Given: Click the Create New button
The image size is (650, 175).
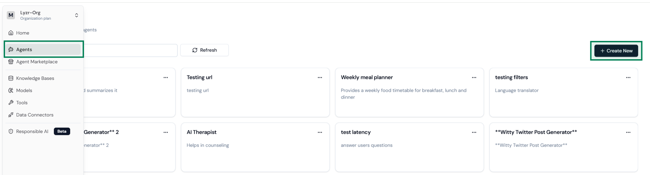Looking at the screenshot, I should pos(616,51).
